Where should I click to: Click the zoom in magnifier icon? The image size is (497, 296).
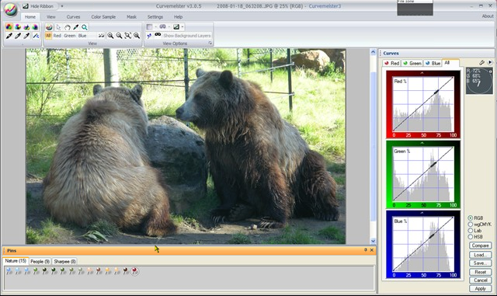coord(110,36)
